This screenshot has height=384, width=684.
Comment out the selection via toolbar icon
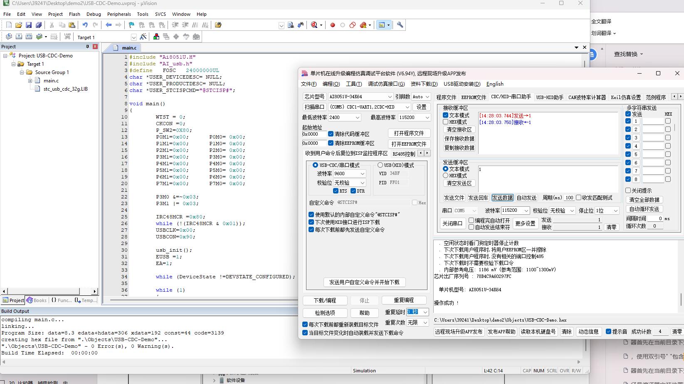pos(195,25)
